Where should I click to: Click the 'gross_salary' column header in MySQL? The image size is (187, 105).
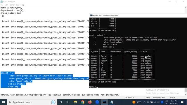point(131,52)
